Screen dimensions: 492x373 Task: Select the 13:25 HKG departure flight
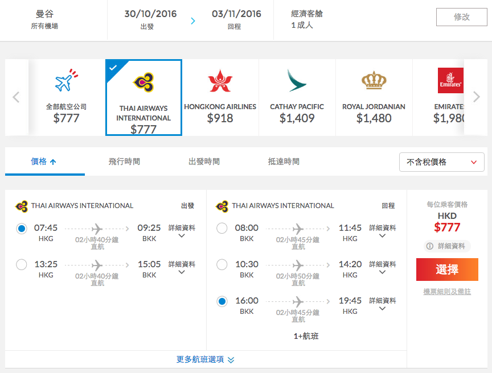(21, 264)
